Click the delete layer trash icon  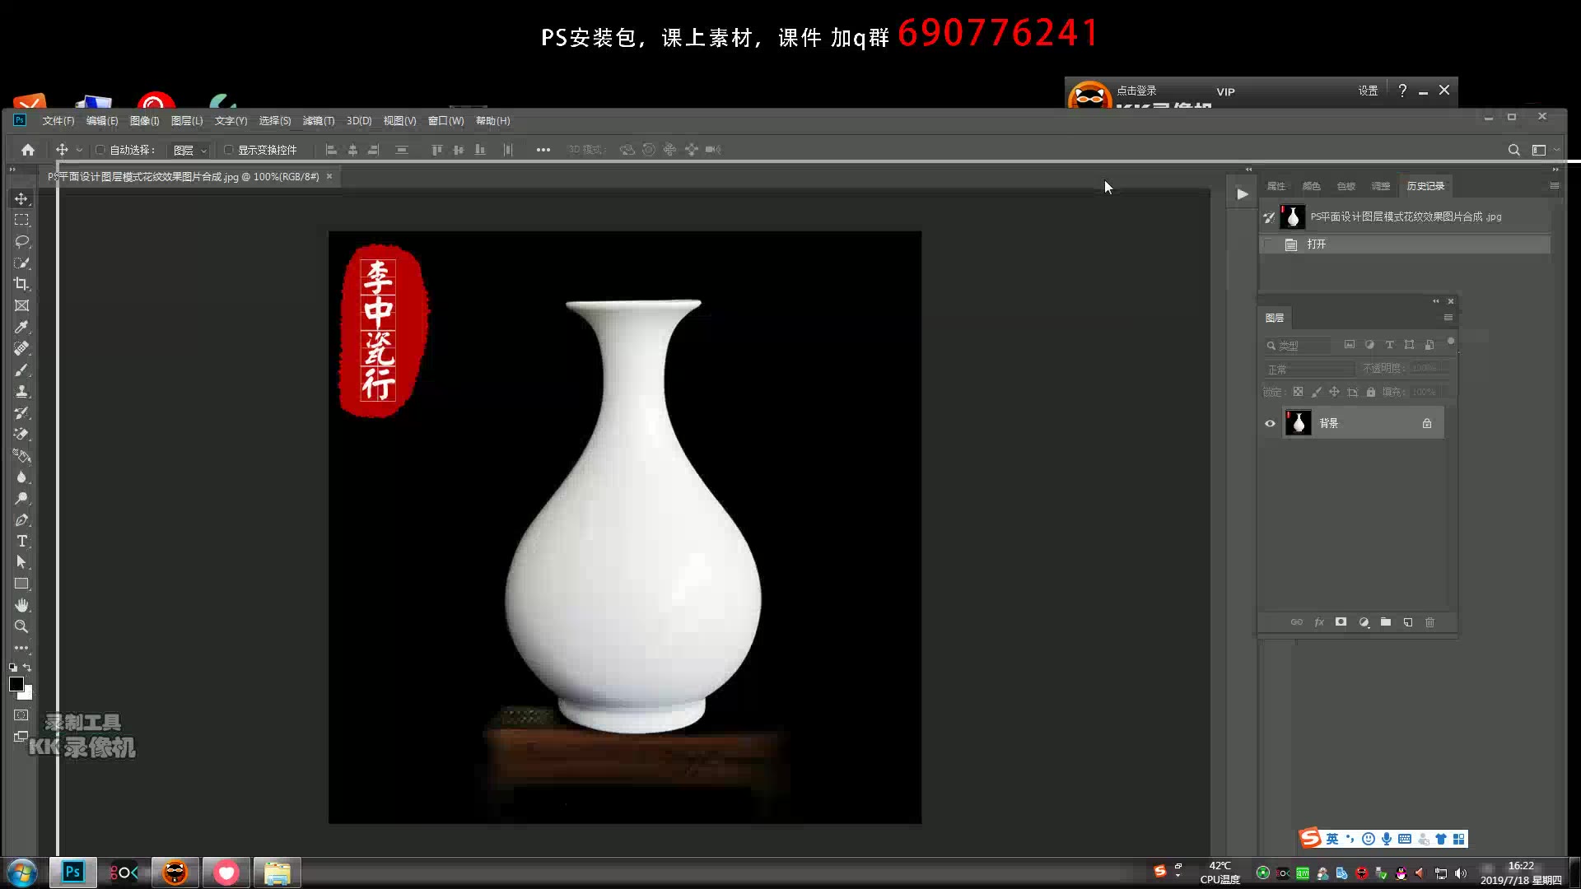coord(1430,622)
